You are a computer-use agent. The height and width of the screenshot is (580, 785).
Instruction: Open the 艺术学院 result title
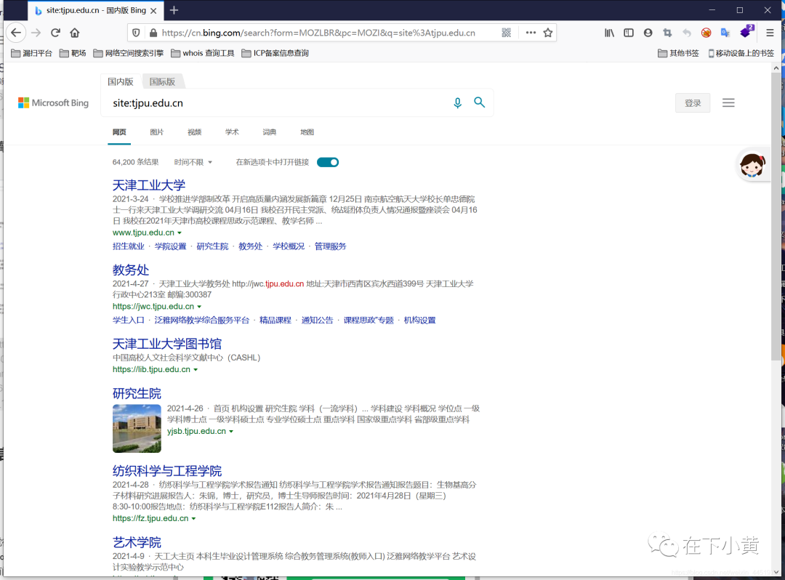tap(137, 542)
